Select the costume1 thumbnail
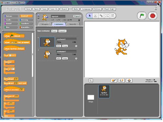This screenshot has height=122, width=163. [x=47, y=42]
